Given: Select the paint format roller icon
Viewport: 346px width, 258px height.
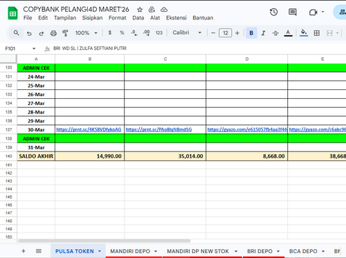Looking at the screenshot, I should 65,33.
